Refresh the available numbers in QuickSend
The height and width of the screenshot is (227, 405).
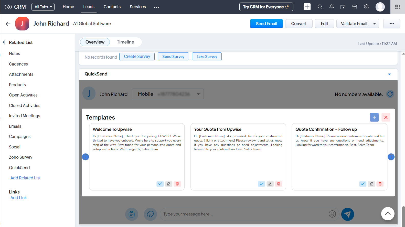point(390,94)
